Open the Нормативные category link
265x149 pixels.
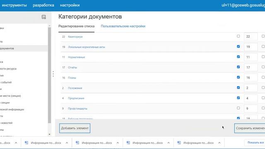pos(76,57)
